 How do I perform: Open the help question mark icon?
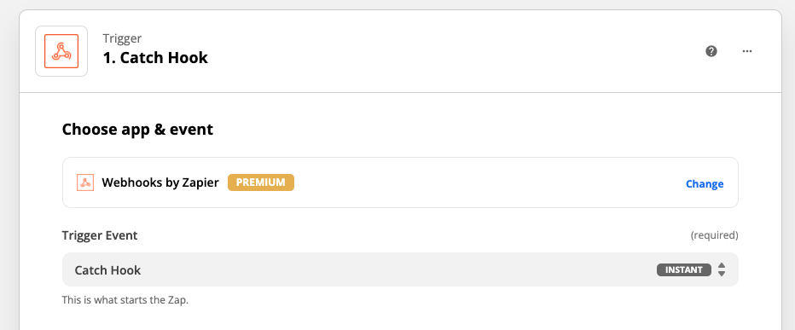tap(711, 51)
